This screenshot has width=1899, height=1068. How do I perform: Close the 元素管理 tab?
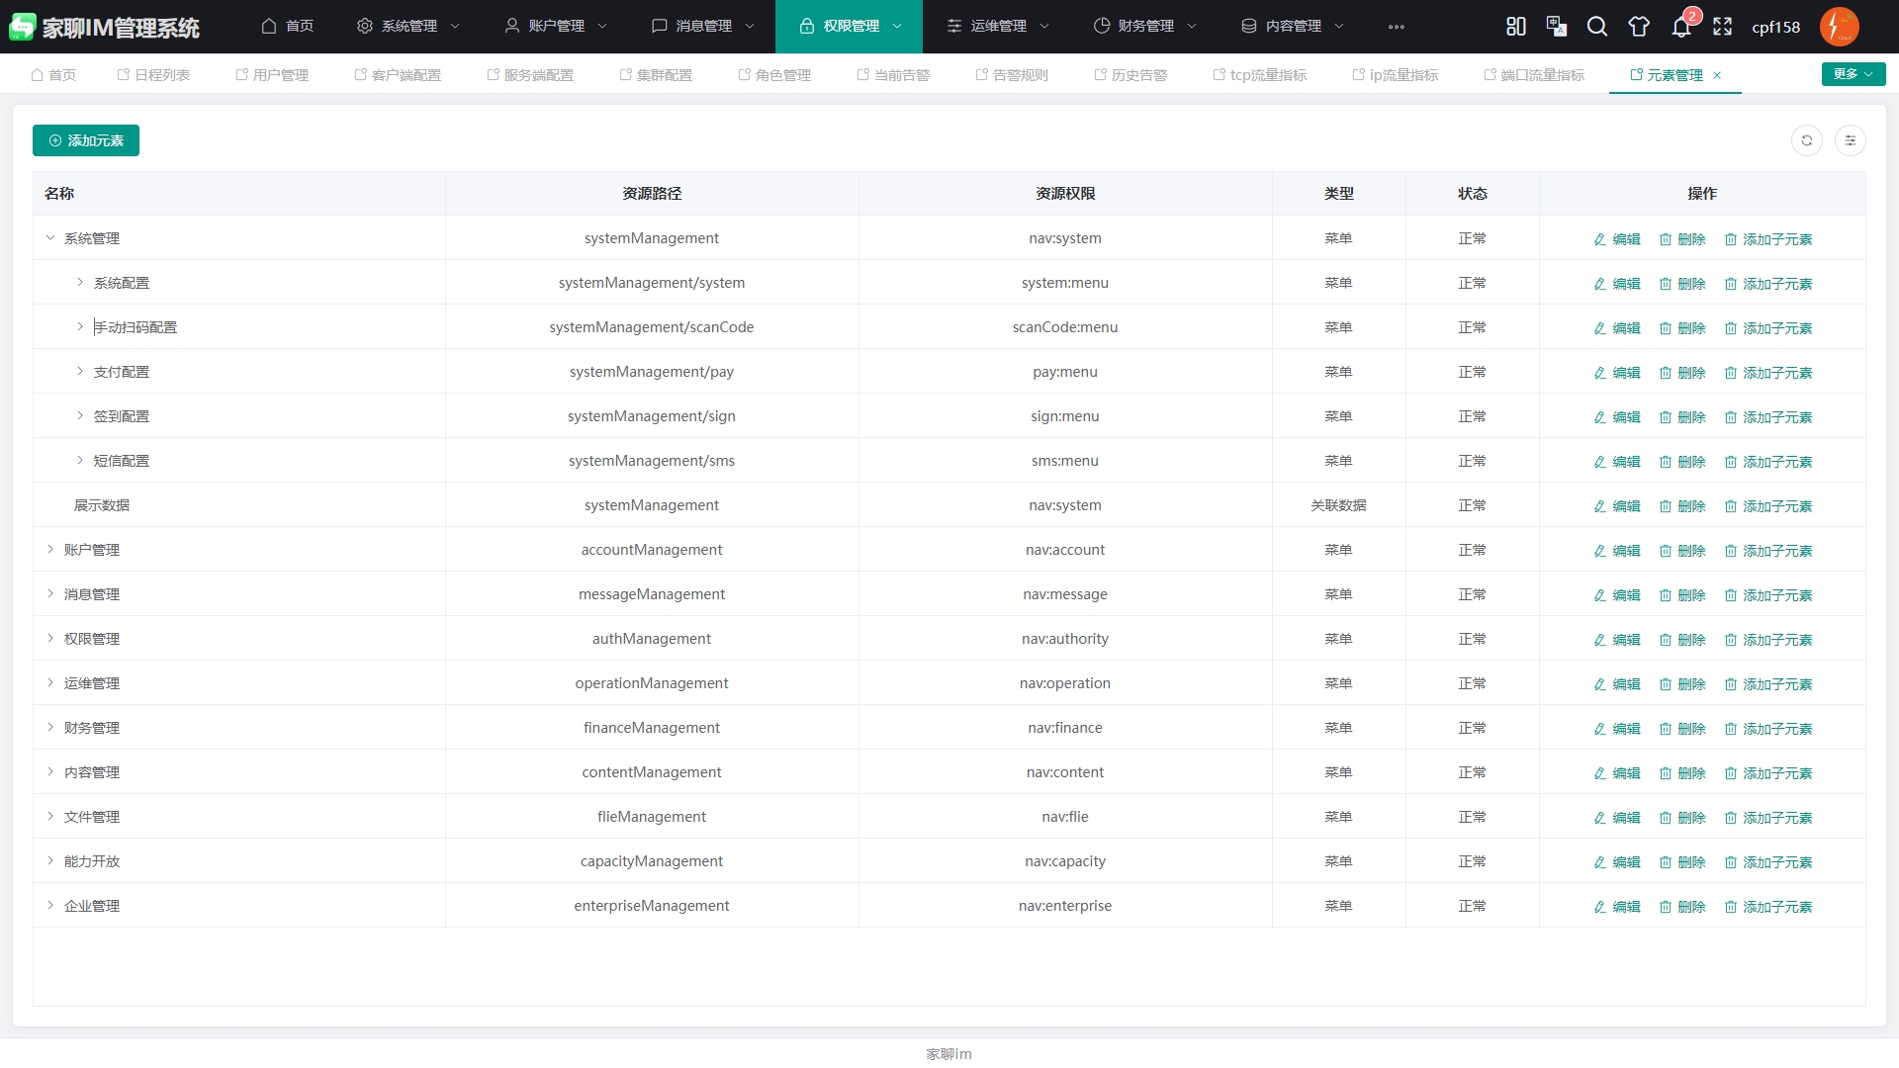(1717, 75)
